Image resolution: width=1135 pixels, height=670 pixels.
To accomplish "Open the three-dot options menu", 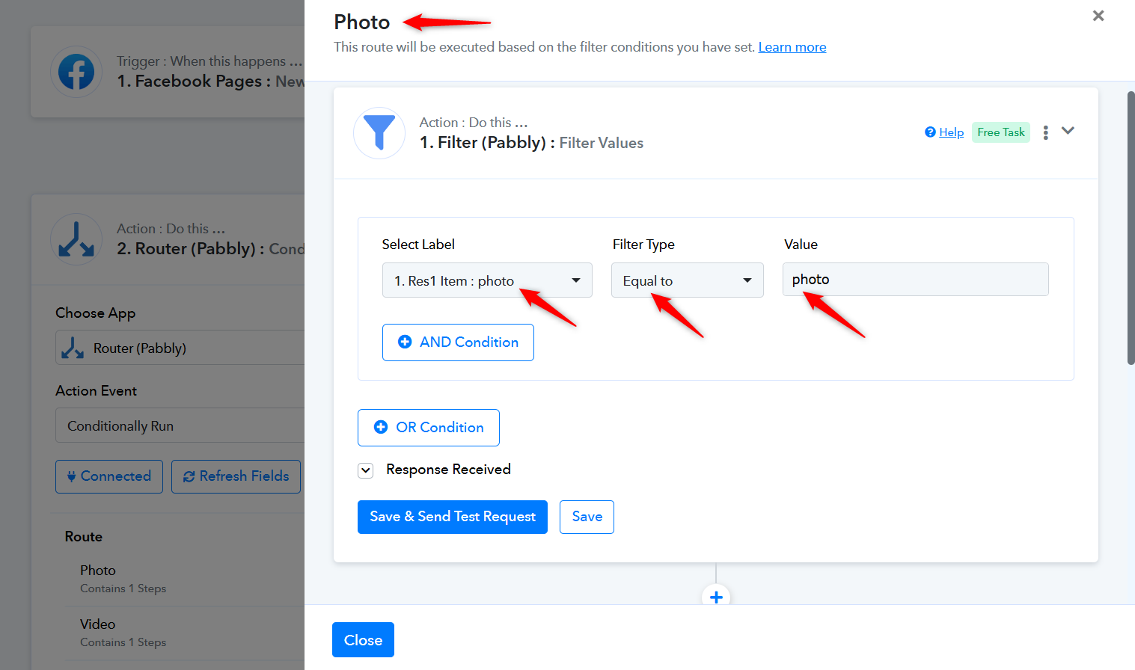I will coord(1045,132).
